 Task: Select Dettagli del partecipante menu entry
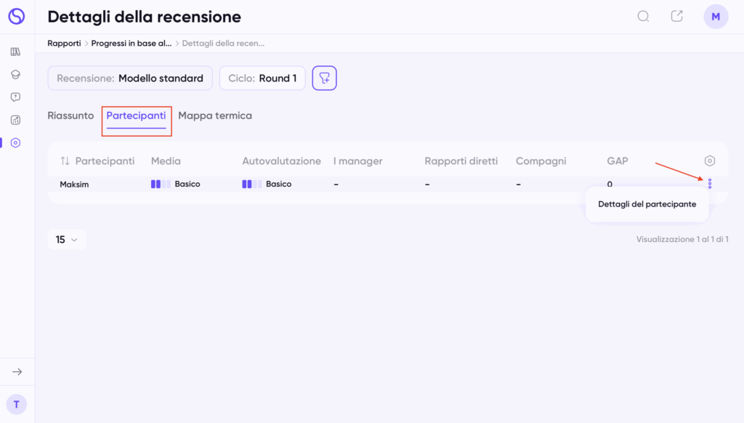647,204
